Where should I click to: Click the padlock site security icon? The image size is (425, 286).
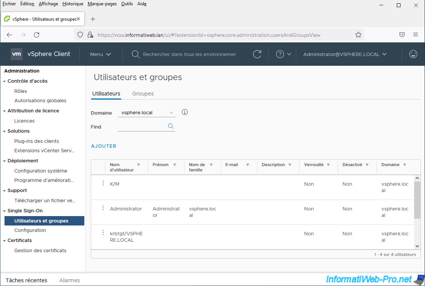point(90,35)
